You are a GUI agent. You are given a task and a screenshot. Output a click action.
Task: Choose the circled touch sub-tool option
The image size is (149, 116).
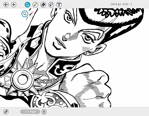(x=24, y=14)
